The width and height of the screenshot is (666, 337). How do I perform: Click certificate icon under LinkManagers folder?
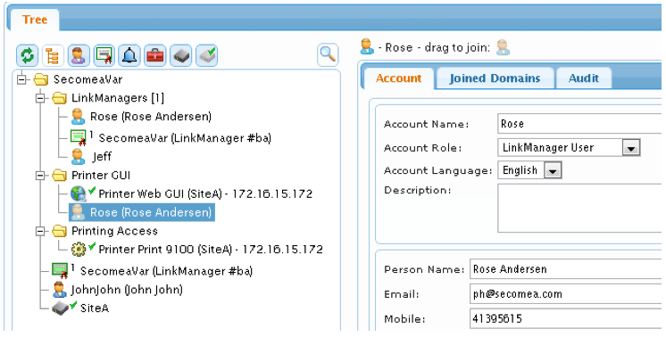tap(79, 138)
